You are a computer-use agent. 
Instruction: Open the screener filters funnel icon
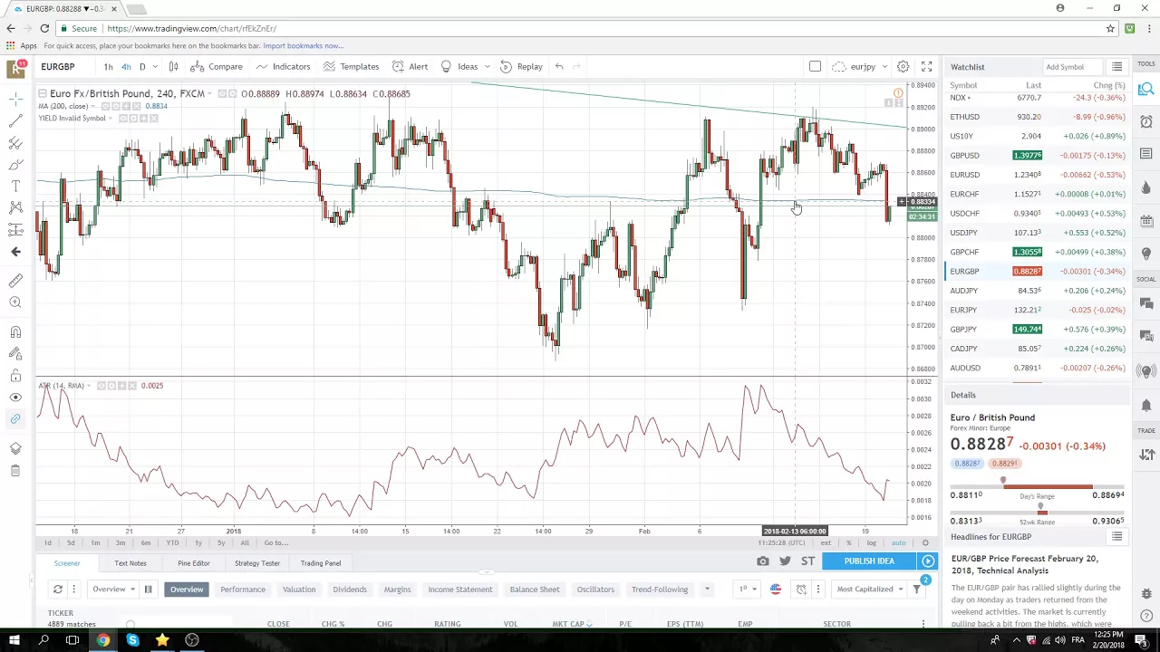(x=916, y=590)
